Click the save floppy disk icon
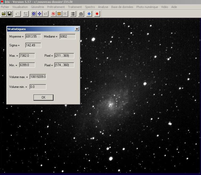 pyautogui.click(x=10, y=14)
